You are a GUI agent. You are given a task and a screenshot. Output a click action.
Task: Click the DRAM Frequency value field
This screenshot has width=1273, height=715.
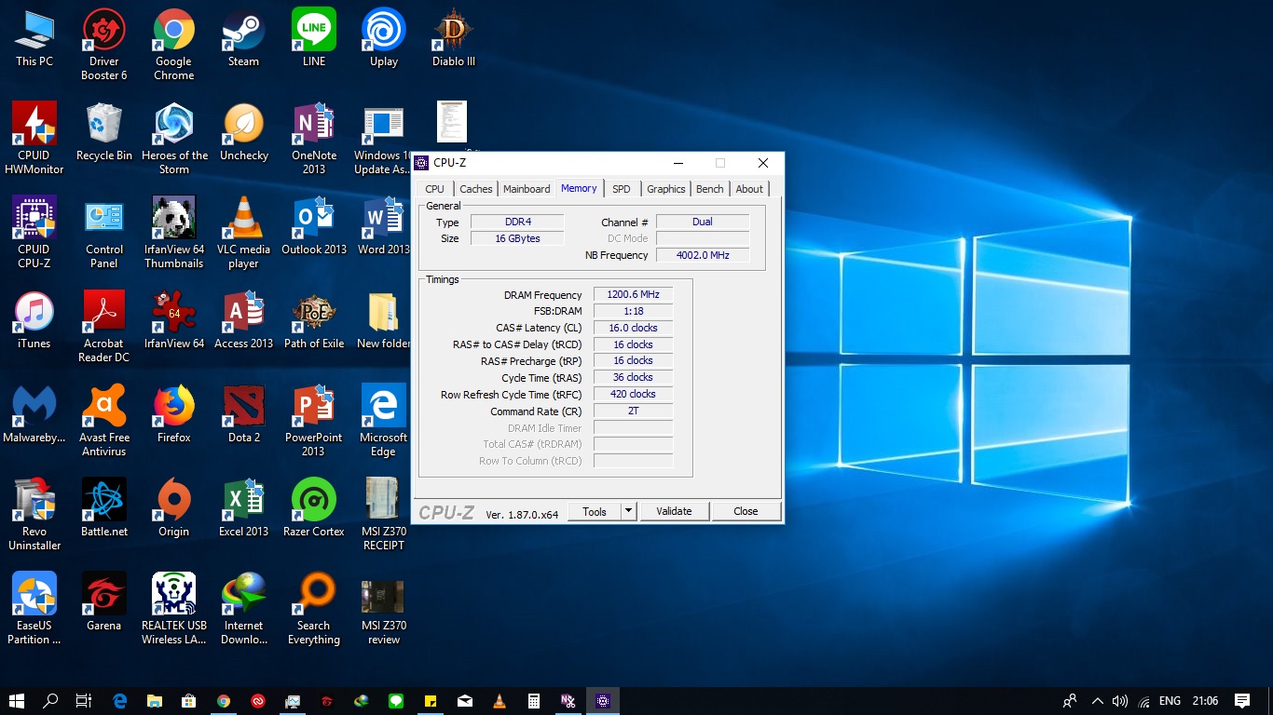633,294
